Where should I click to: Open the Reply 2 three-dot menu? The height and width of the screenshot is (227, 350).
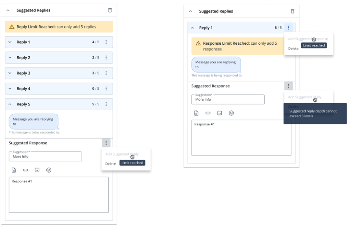tap(106, 58)
